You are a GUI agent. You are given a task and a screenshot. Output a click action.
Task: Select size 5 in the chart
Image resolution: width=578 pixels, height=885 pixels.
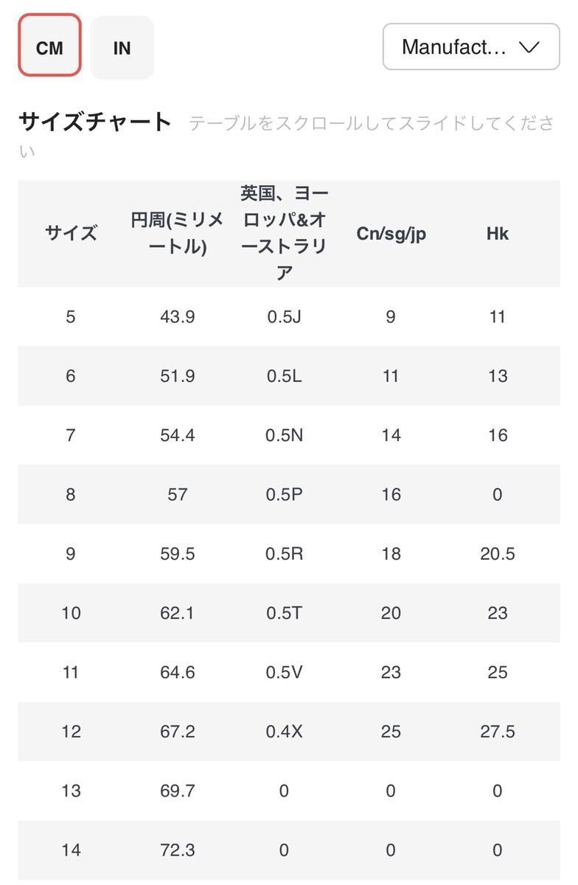tap(70, 316)
